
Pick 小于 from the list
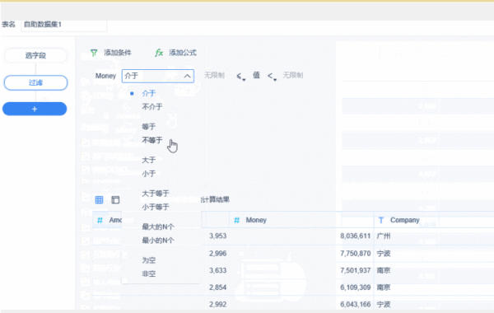coord(149,174)
